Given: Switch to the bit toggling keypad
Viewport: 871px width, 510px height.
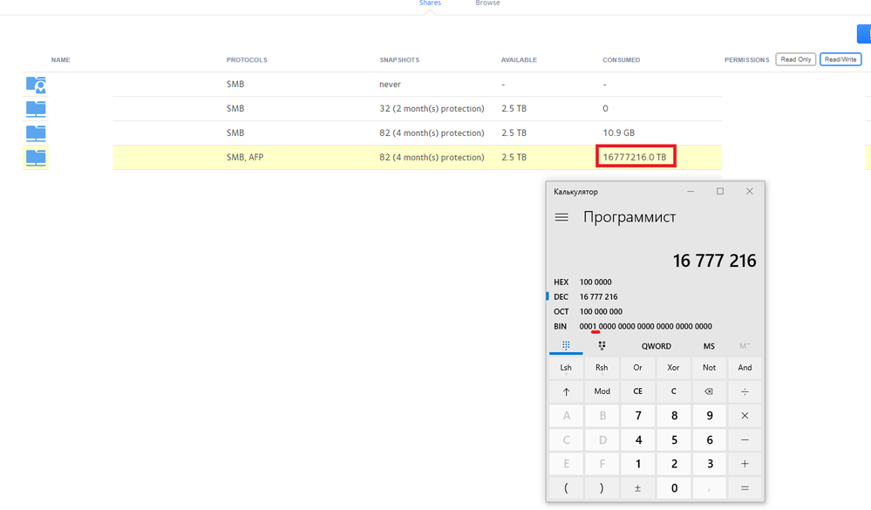Looking at the screenshot, I should (x=602, y=345).
